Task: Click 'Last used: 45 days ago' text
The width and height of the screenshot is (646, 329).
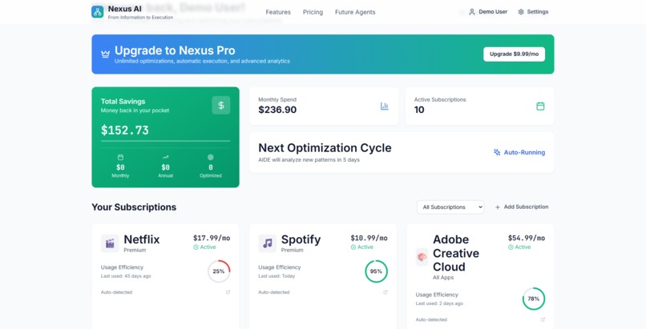Action: point(126,276)
